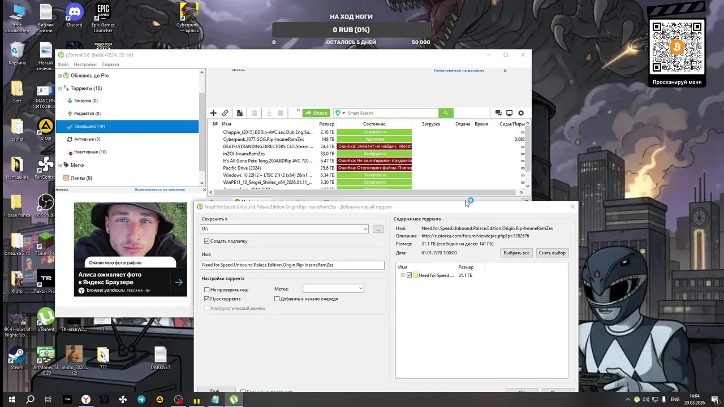This screenshot has height=407, width=724.
Task: Collapse the Торренты (10) tree node
Action: 60,88
